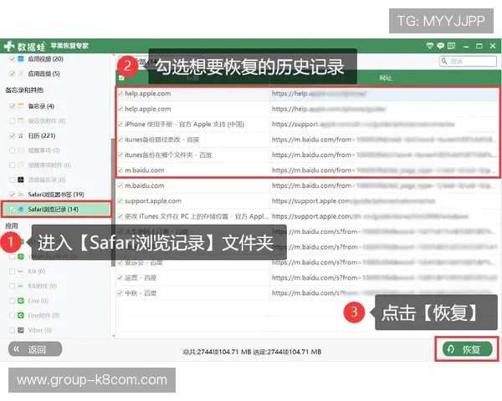Screen dimensions: 502x401
Task: Click the URL cell of iPhone 使用手册 row
Action: click(384, 124)
